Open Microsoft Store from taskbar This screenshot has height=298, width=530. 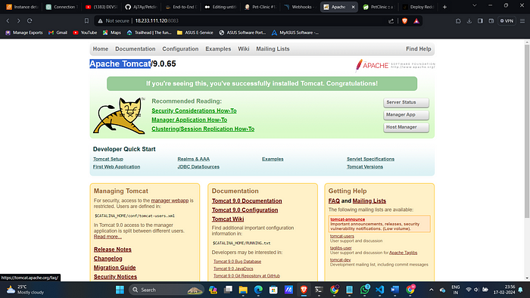pyautogui.click(x=273, y=290)
